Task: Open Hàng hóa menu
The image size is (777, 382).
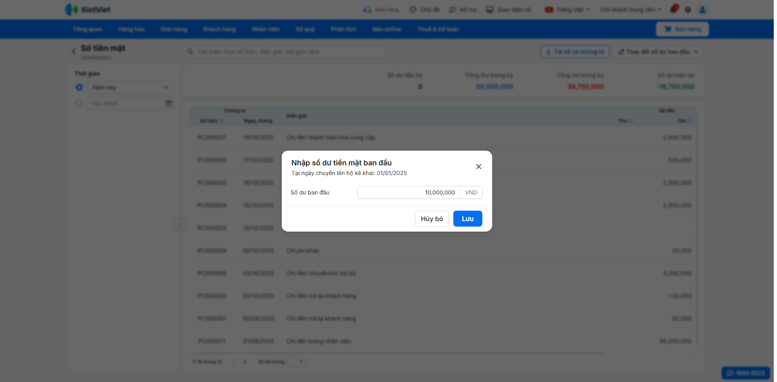Action: [x=131, y=29]
